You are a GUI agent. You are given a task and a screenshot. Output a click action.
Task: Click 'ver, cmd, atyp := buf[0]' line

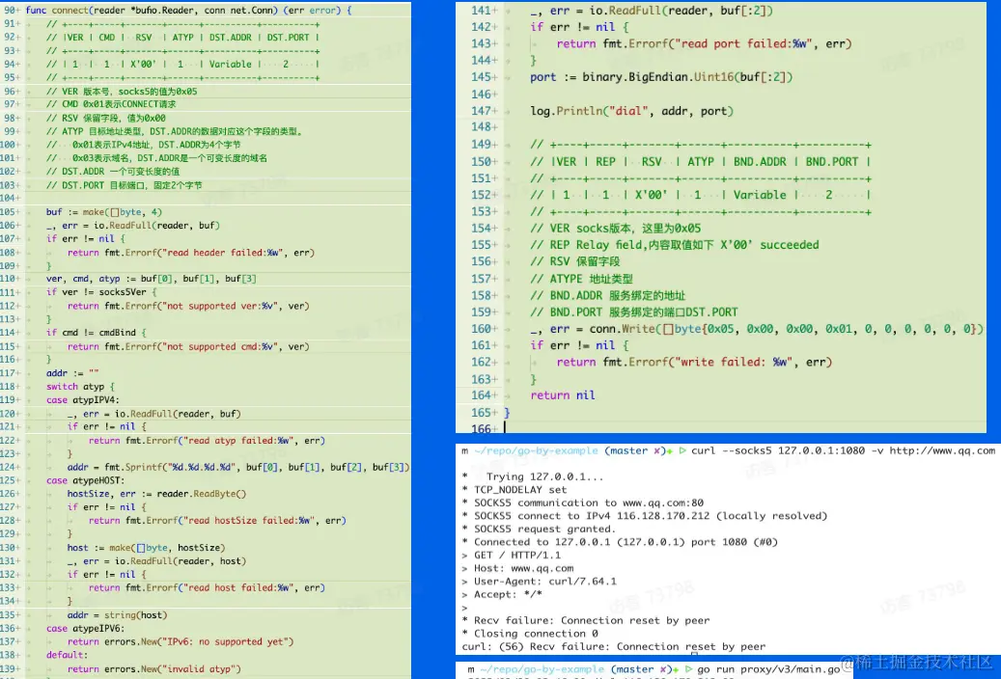152,278
